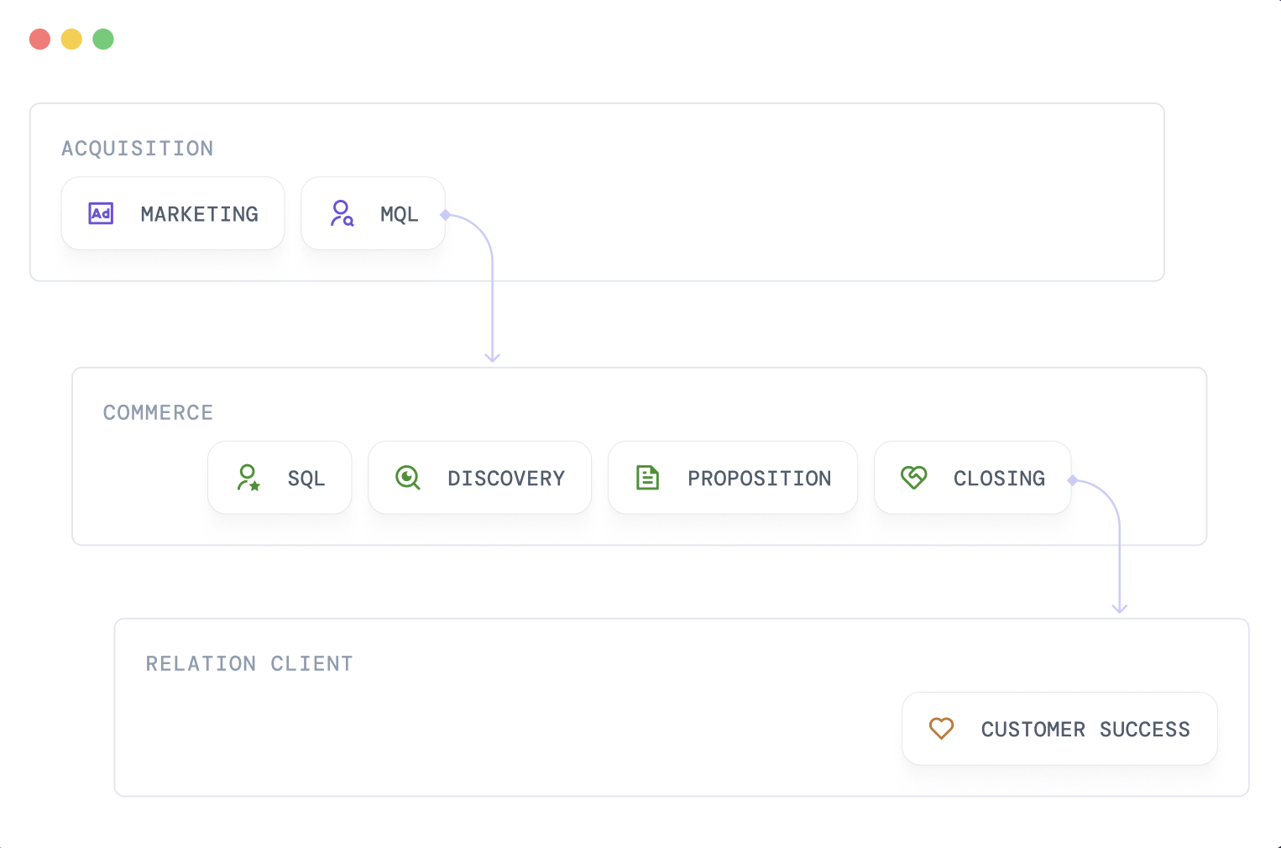
Task: Select the DISCOVERY label
Action: [x=507, y=479]
